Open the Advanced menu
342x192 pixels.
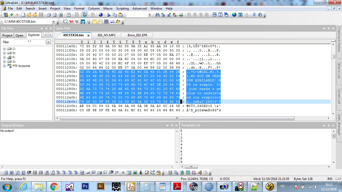click(x=139, y=9)
